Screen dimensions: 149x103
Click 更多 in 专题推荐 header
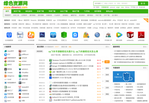click(x=145, y=68)
